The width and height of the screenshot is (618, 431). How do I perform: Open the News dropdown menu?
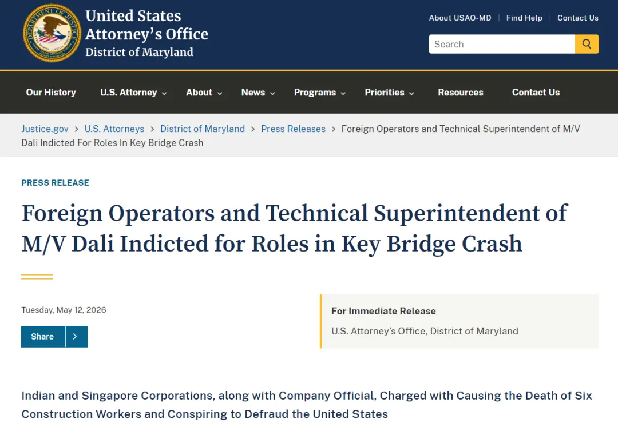tap(257, 93)
